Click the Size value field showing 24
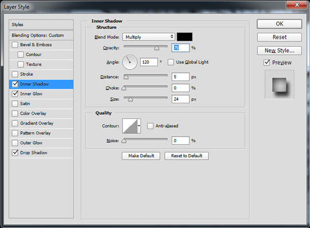The image size is (310, 228). (x=180, y=99)
